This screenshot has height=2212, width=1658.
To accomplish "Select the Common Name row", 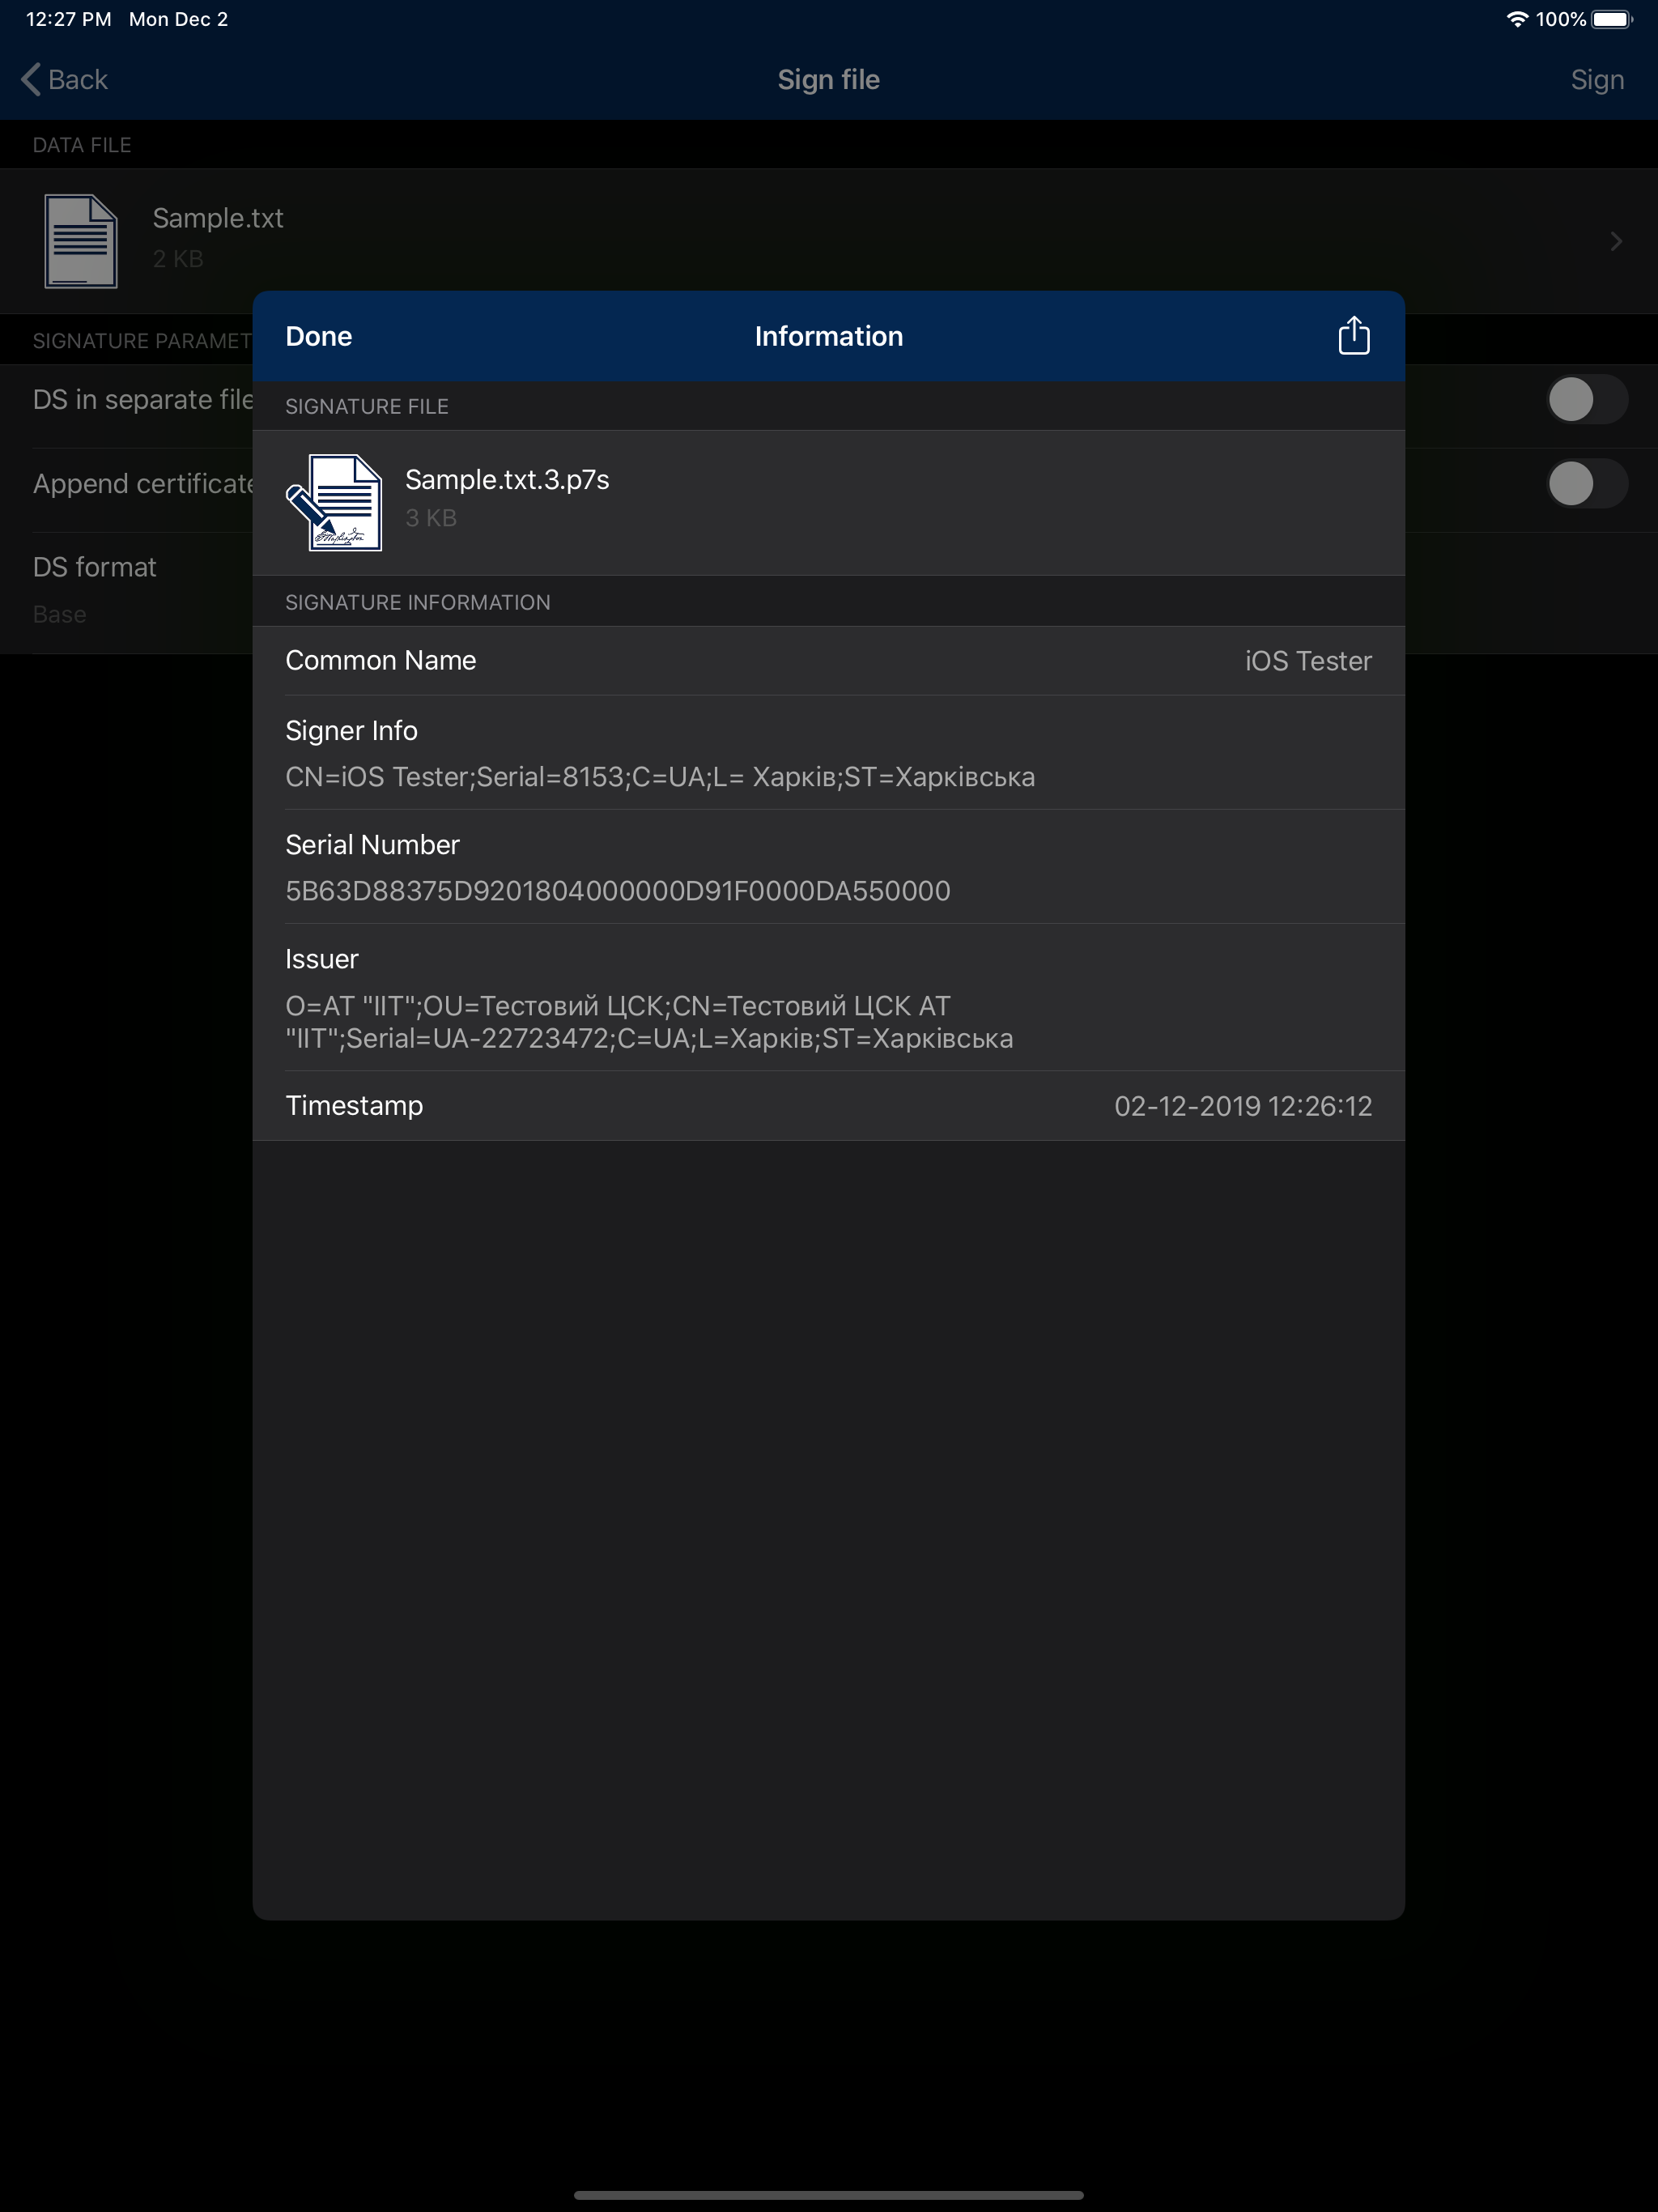I will (829, 661).
